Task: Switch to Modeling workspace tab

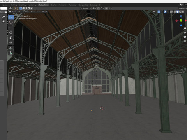Action: [x=14, y=5]
